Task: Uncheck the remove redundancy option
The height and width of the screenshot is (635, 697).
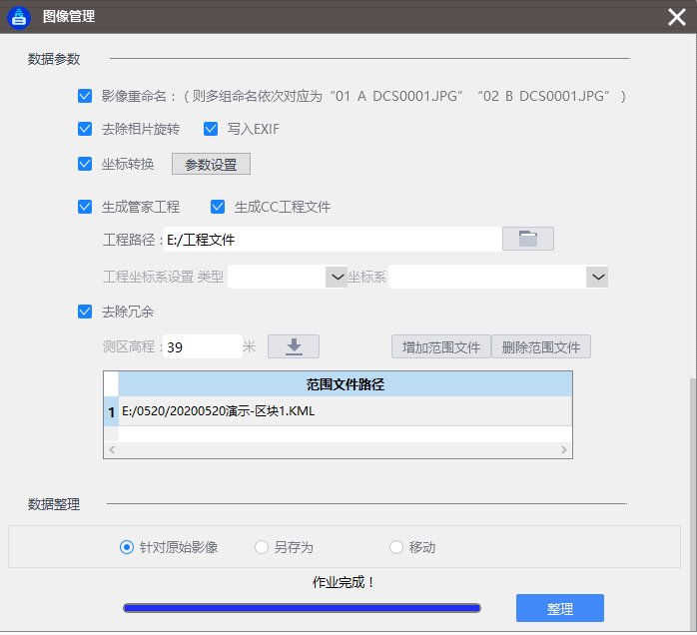Action: 85,312
